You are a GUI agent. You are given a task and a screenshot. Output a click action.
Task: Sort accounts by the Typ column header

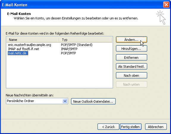coord(86,40)
